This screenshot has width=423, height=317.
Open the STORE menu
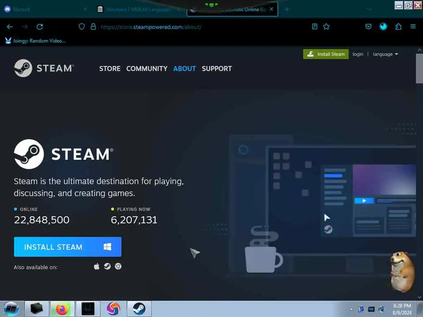point(110,69)
